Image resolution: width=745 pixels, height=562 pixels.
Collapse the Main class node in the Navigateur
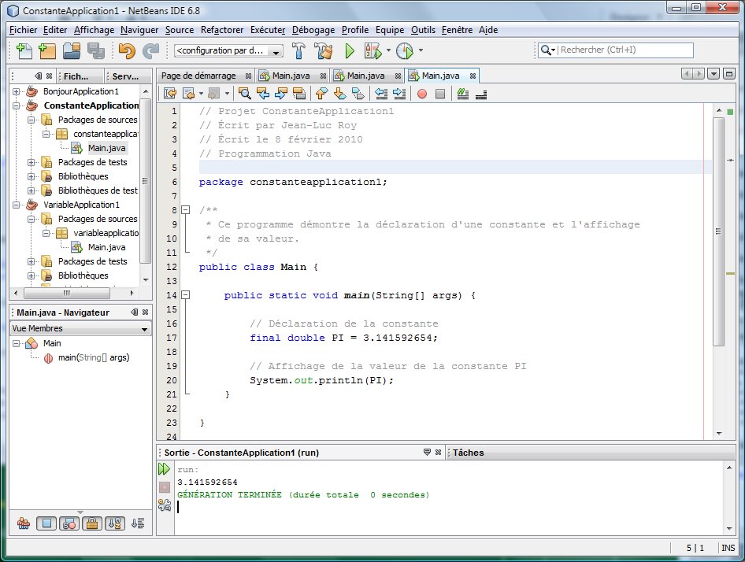[17, 343]
